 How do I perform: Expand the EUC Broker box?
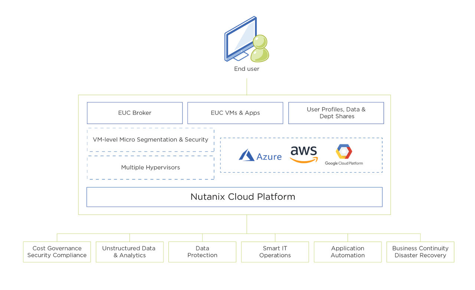click(x=134, y=113)
